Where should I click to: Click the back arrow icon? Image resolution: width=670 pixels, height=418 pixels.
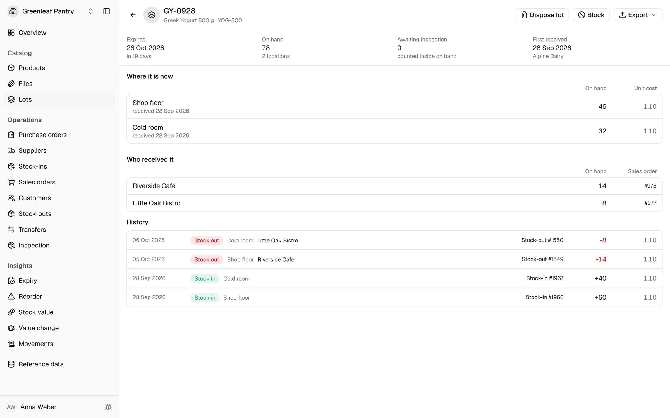tap(133, 15)
